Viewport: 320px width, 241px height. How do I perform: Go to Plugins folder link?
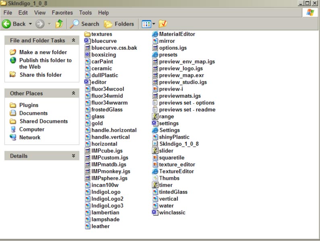(x=29, y=105)
